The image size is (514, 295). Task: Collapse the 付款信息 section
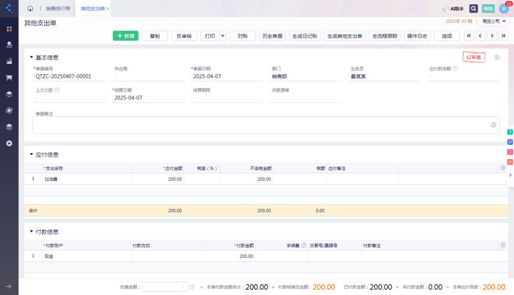pyautogui.click(x=31, y=232)
